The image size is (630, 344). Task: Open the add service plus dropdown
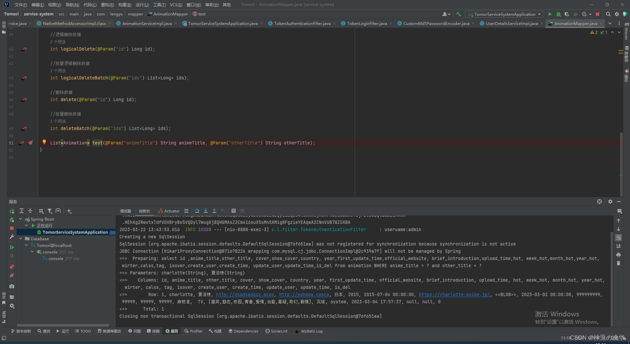[x=69, y=211]
